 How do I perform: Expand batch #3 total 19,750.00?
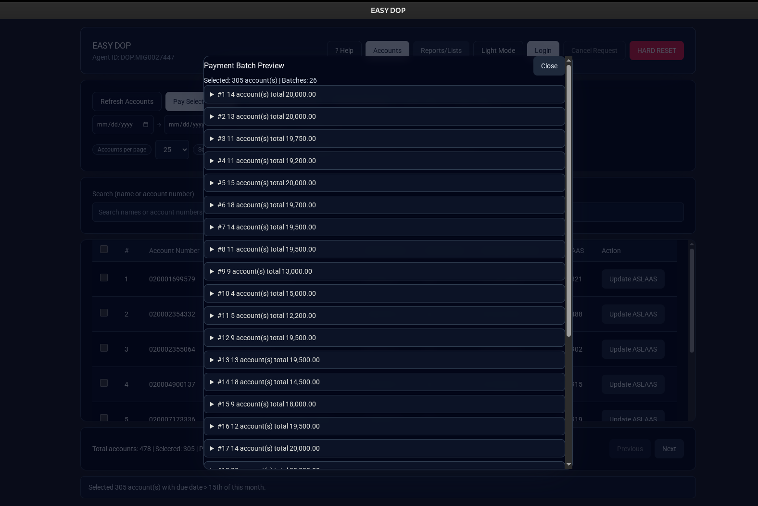384,139
